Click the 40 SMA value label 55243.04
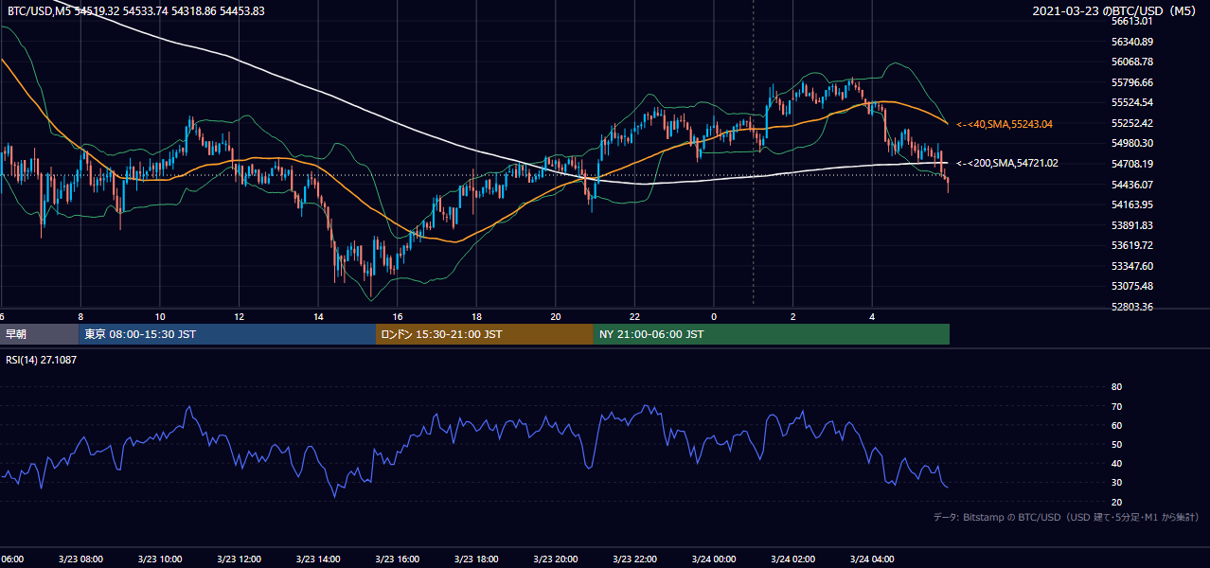1210x568 pixels. click(x=1005, y=124)
